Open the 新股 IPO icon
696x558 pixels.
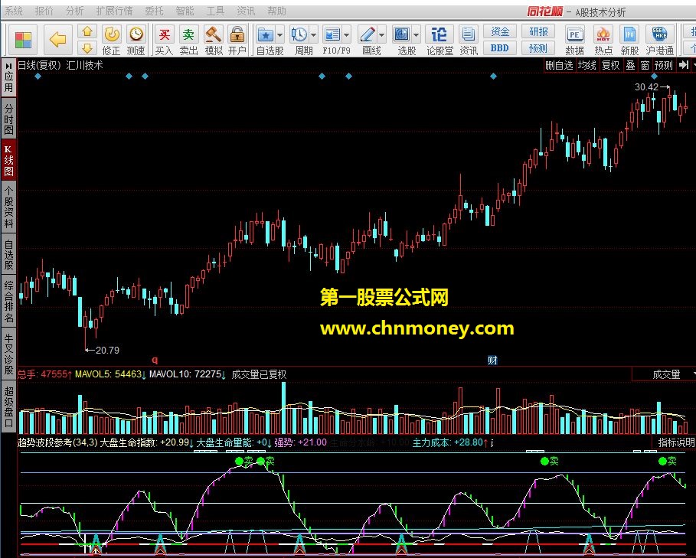(x=629, y=41)
